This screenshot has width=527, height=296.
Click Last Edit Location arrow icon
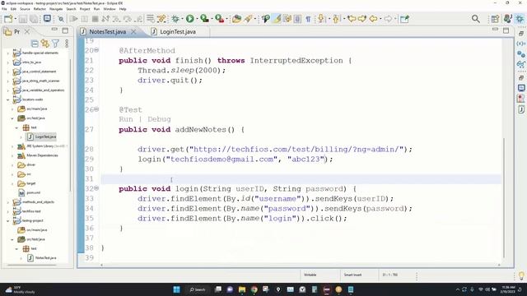coord(352,19)
